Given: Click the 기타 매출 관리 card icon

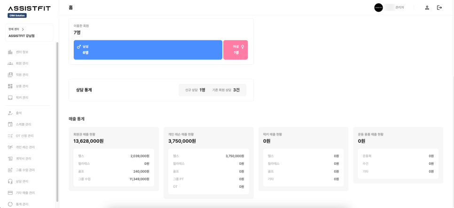Looking at the screenshot, I should click(x=10, y=193).
